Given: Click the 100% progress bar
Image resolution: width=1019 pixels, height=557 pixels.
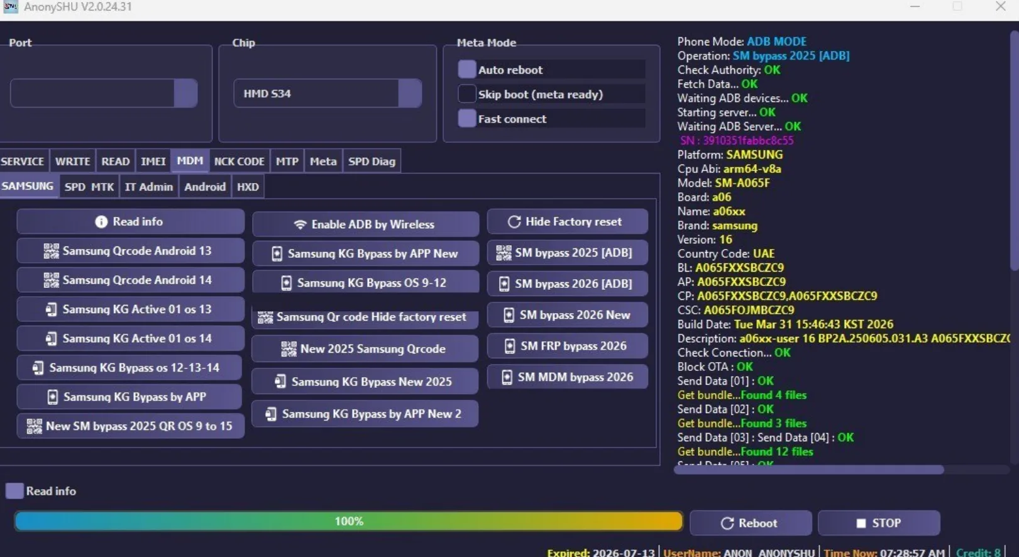Looking at the screenshot, I should pos(349,521).
